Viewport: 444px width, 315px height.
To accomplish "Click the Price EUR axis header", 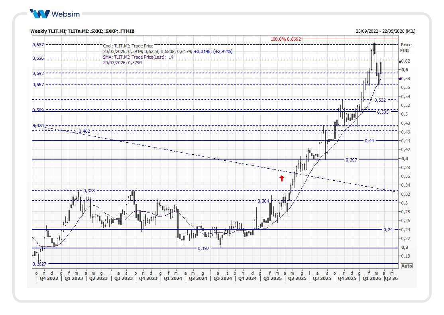I will point(406,48).
